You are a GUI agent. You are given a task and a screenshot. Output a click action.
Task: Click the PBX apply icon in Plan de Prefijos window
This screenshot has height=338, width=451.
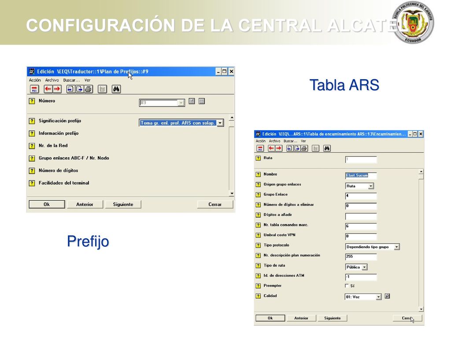click(34, 89)
